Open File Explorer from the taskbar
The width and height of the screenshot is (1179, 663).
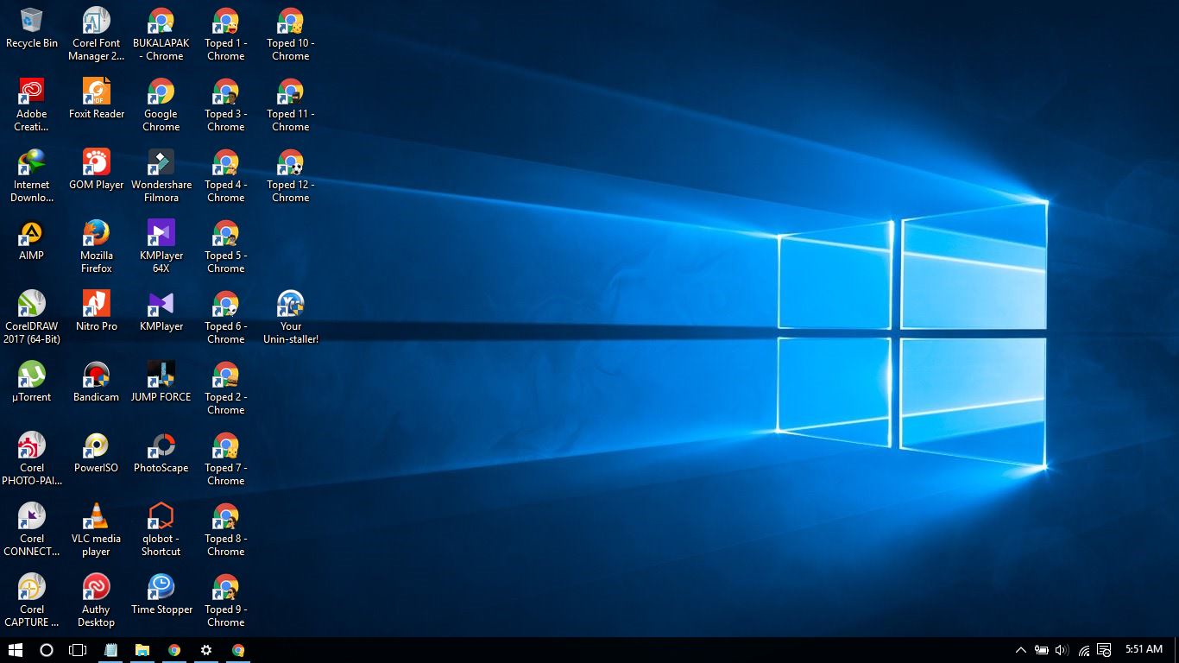pyautogui.click(x=142, y=650)
